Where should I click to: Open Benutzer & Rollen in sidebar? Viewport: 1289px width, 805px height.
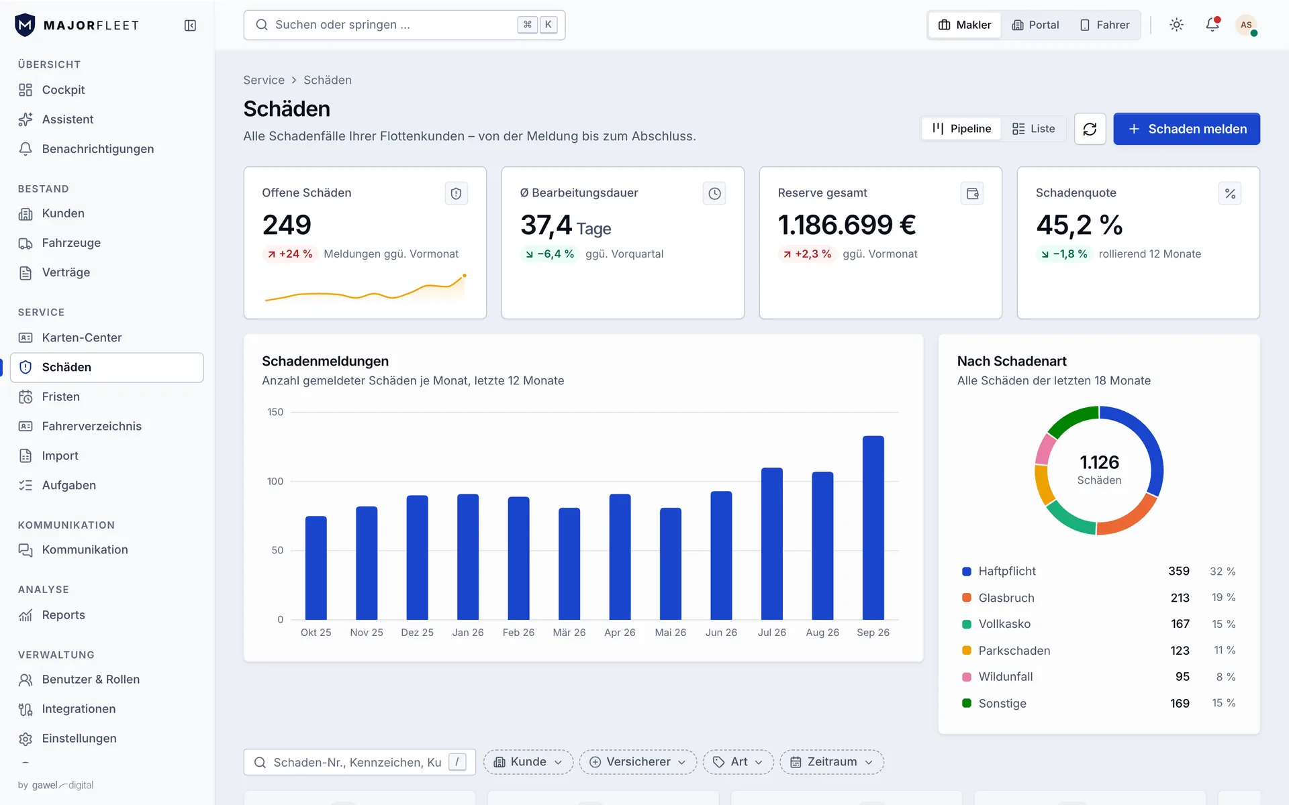[107, 680]
